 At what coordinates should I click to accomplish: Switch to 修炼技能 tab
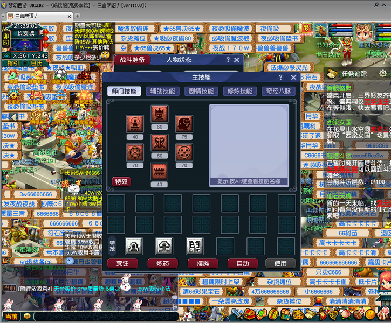pos(240,91)
